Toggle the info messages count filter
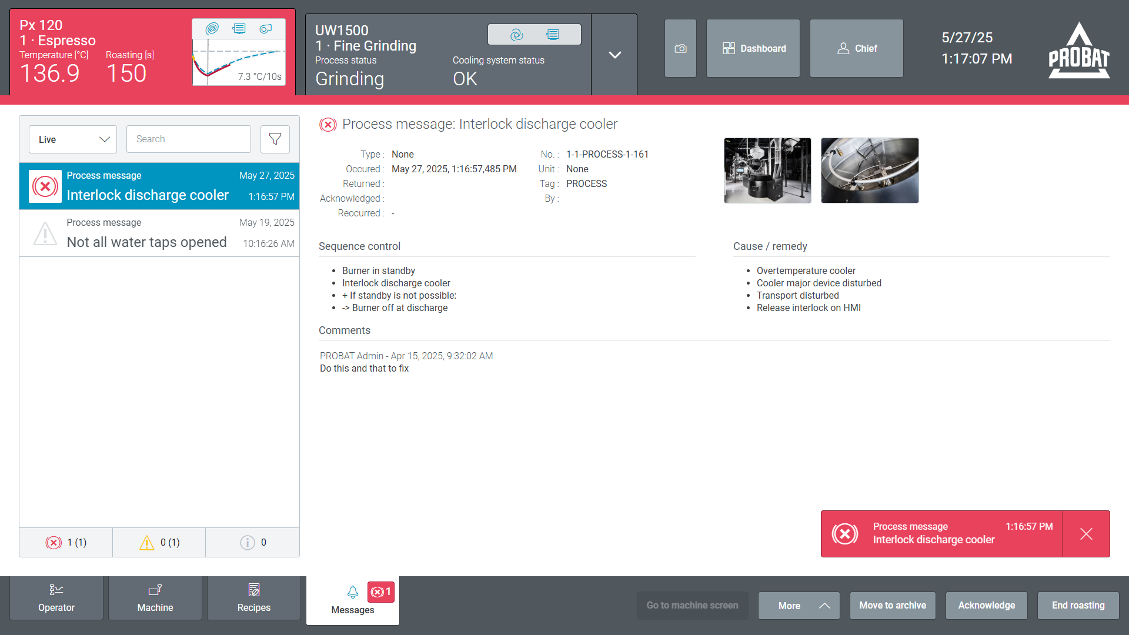The width and height of the screenshot is (1129, 635). tap(253, 542)
